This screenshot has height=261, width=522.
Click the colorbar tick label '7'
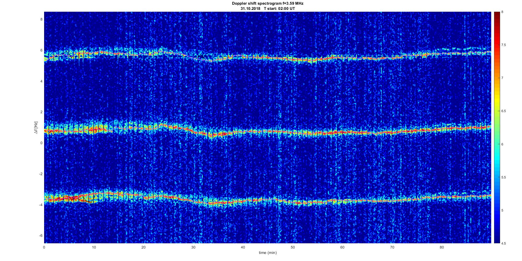502,78
